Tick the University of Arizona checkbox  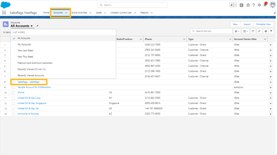click(x=13, y=114)
